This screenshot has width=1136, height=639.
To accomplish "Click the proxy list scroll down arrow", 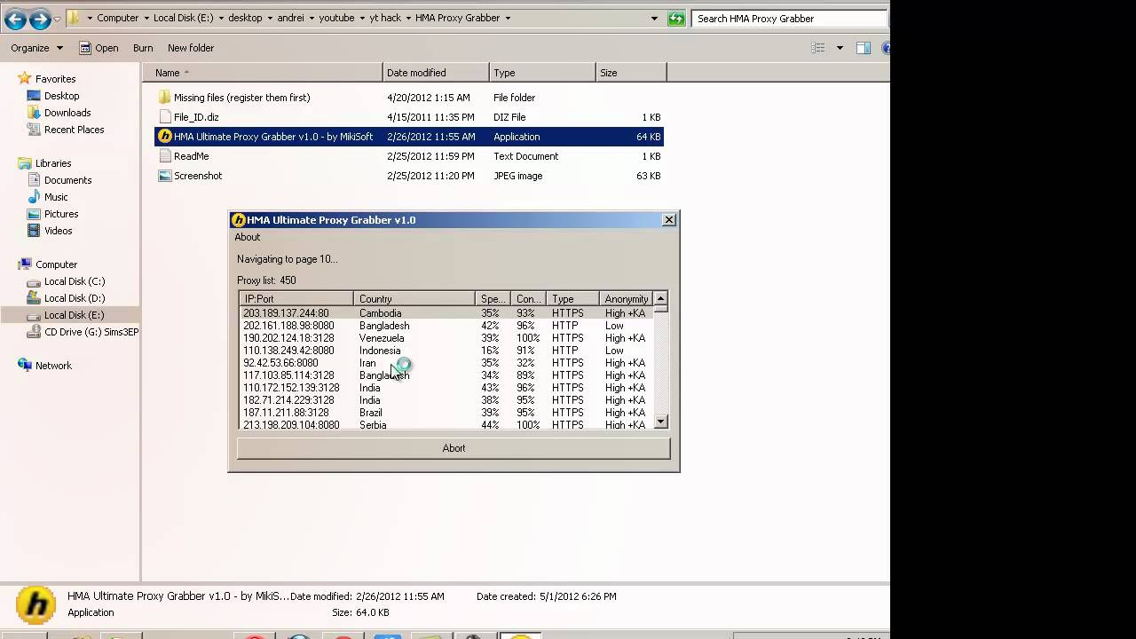I will (660, 422).
